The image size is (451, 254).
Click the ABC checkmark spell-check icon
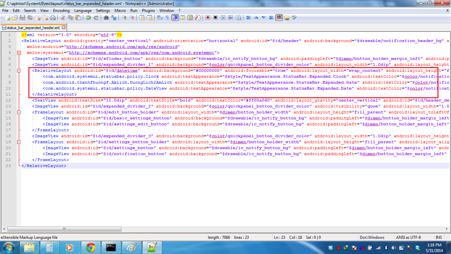coord(294,18)
